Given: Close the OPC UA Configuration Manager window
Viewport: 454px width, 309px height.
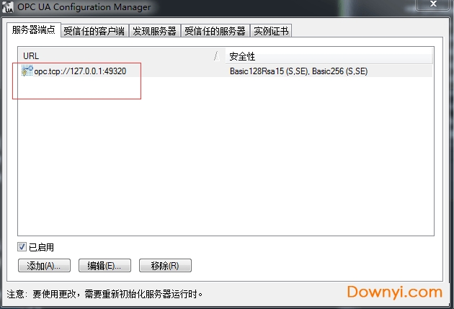Looking at the screenshot, I should (433, 4).
